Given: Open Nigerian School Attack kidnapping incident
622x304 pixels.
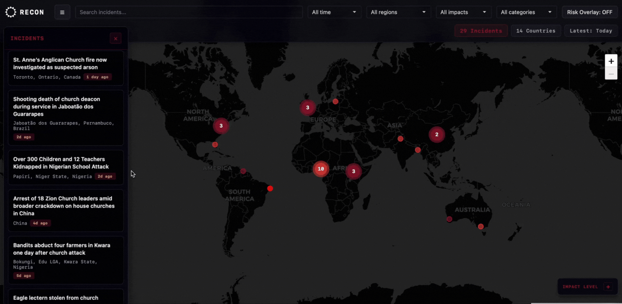Looking at the screenshot, I should click(66, 167).
